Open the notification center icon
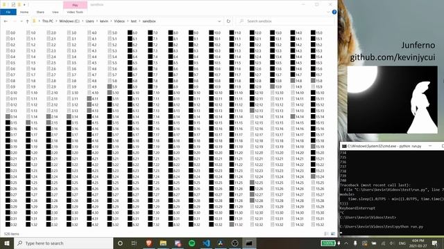This screenshot has width=444, height=249. 435,243
